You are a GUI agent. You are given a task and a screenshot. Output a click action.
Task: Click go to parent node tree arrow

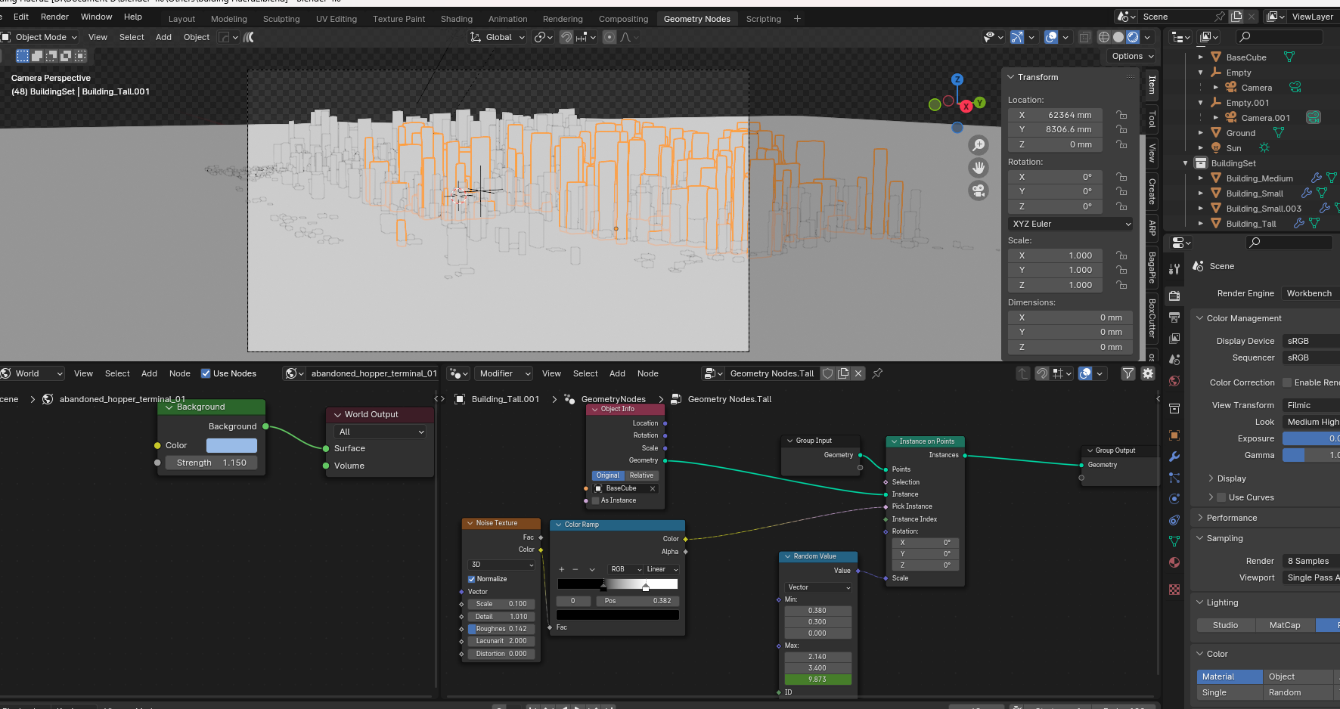1023,373
